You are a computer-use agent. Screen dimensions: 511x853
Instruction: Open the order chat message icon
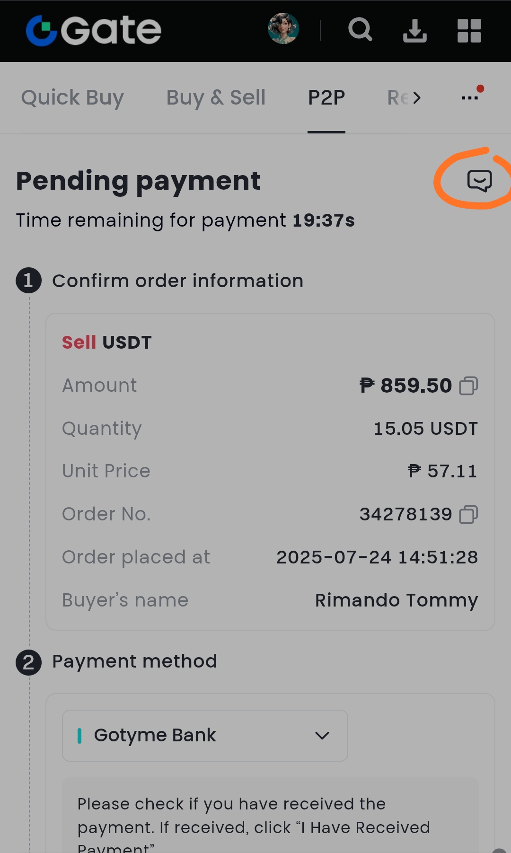click(479, 181)
